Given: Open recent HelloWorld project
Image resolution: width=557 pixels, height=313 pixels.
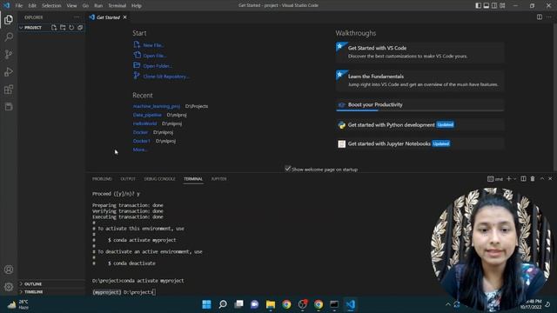Looking at the screenshot, I should tap(144, 123).
